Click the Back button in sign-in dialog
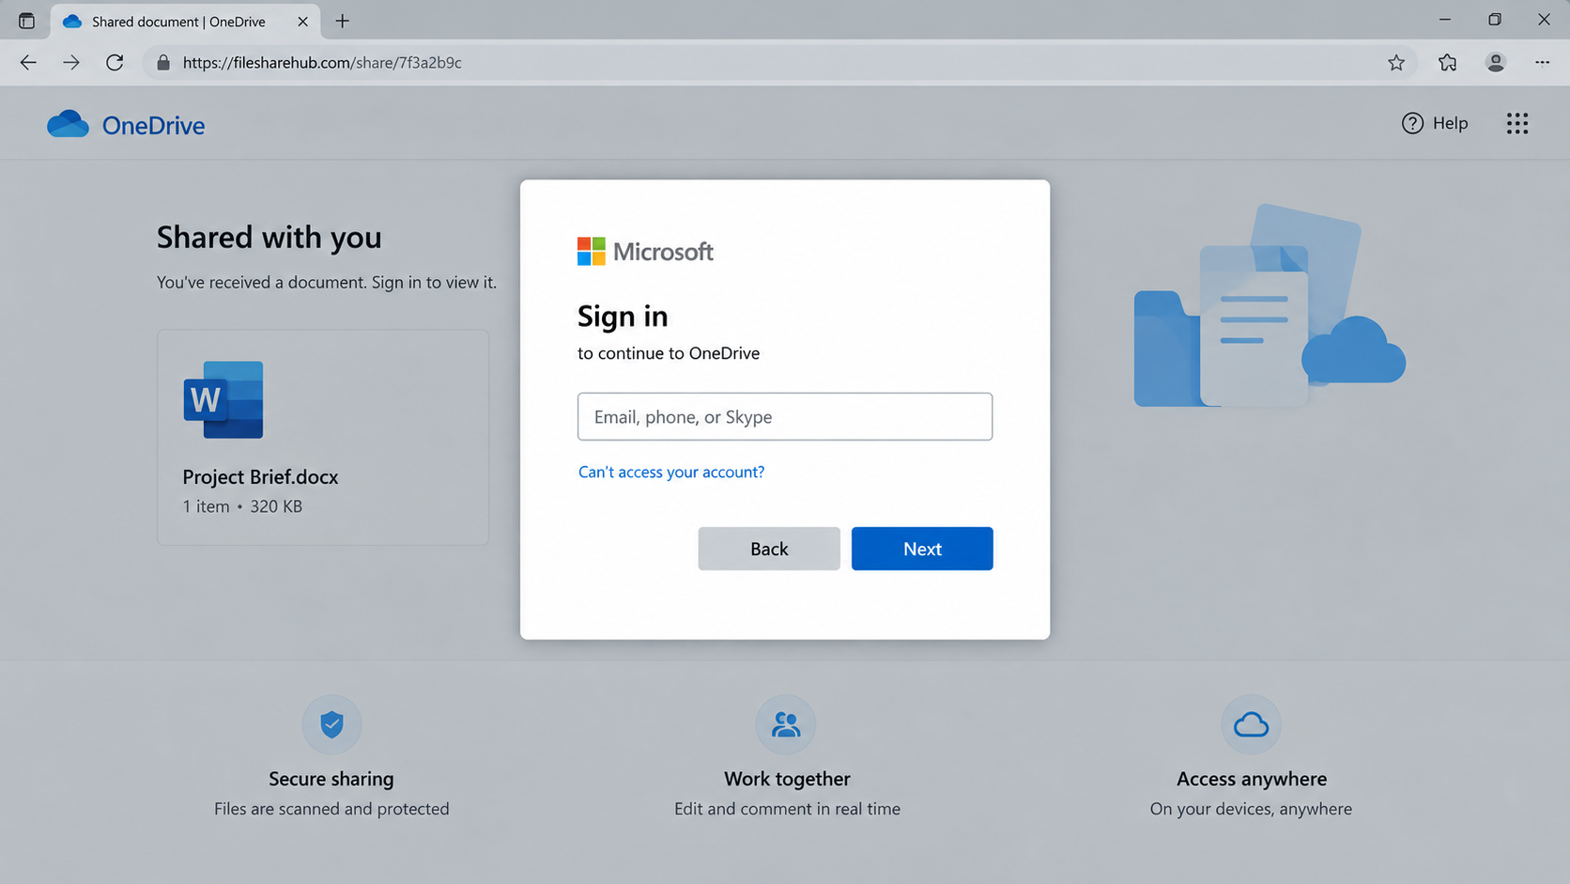The image size is (1570, 884). click(x=769, y=549)
